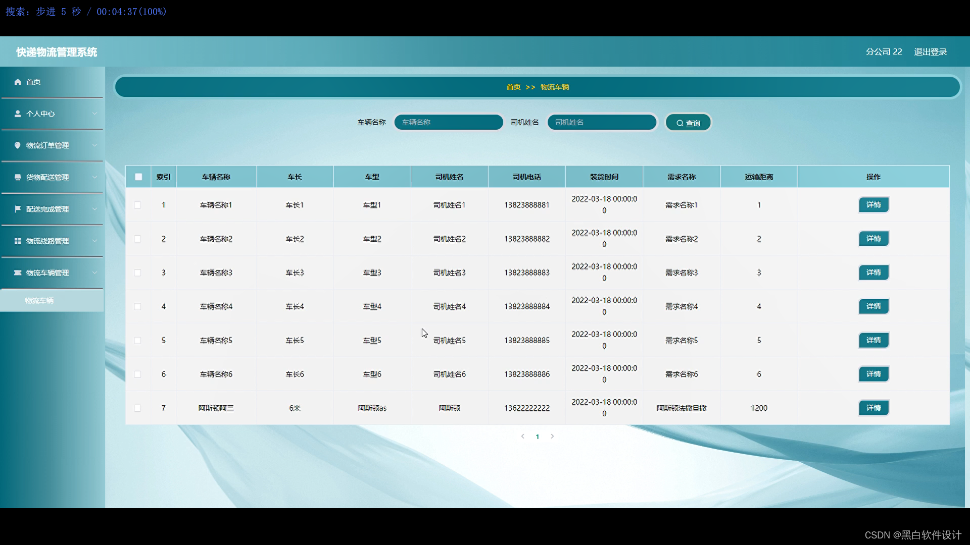Click the flag icon for 配送完成管理
The width and height of the screenshot is (970, 545).
pos(18,209)
